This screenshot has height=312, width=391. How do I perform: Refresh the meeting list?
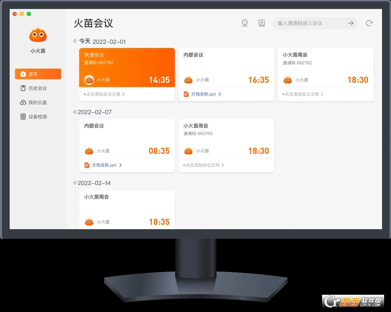pyautogui.click(x=369, y=23)
